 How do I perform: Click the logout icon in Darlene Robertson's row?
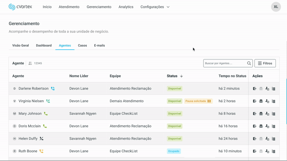point(254,89)
